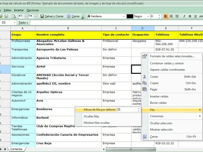Open the D5 cell name box dropdown
203x152 pixels.
pyautogui.click(x=14, y=23)
